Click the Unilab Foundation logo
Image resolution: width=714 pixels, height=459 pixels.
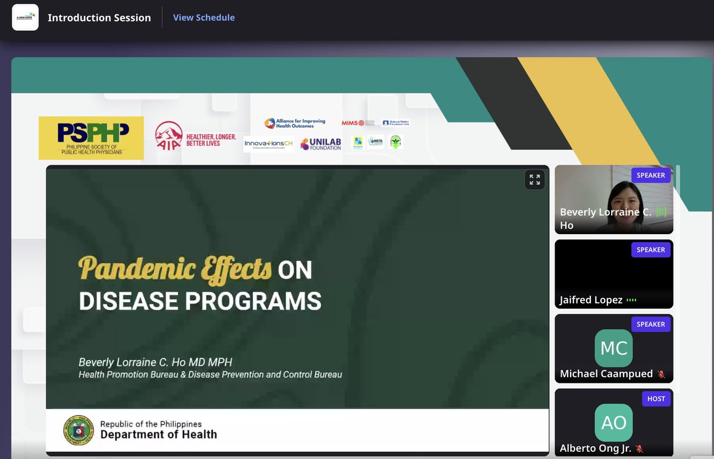pyautogui.click(x=321, y=144)
